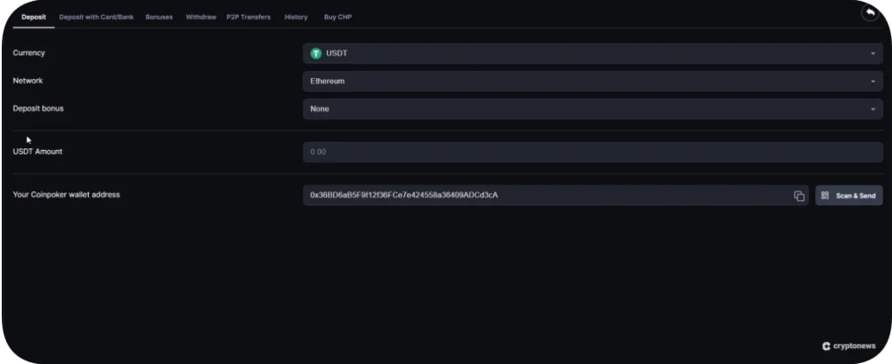This screenshot has height=364, width=892.
Task: Click the green Tether USDT coin icon
Action: click(x=316, y=54)
